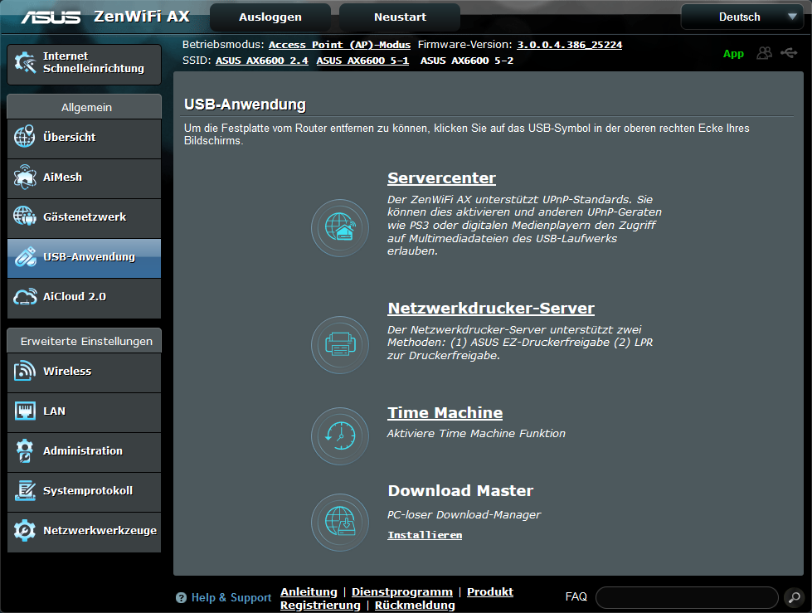Screen dimensions: 812x613
Task: Select the AiCloud 2.0 menu entry
Action: pos(84,299)
